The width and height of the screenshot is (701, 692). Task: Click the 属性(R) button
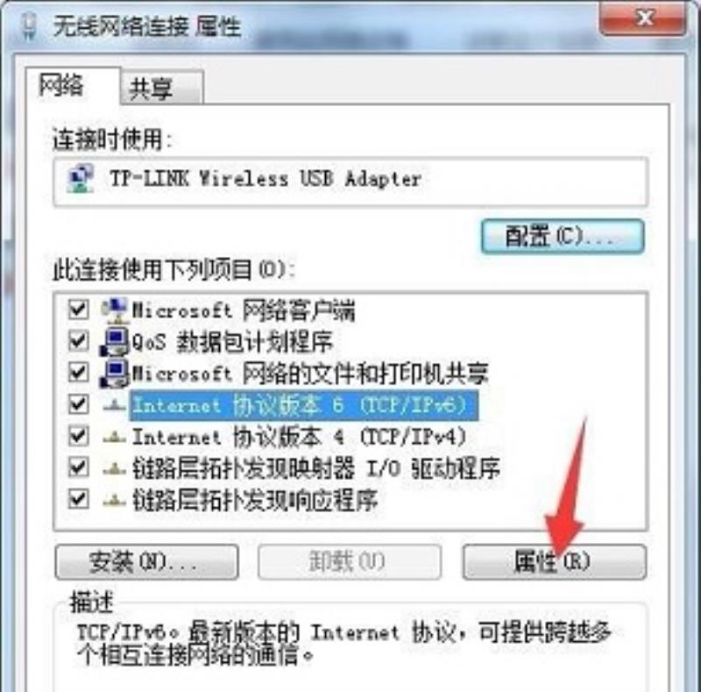555,561
